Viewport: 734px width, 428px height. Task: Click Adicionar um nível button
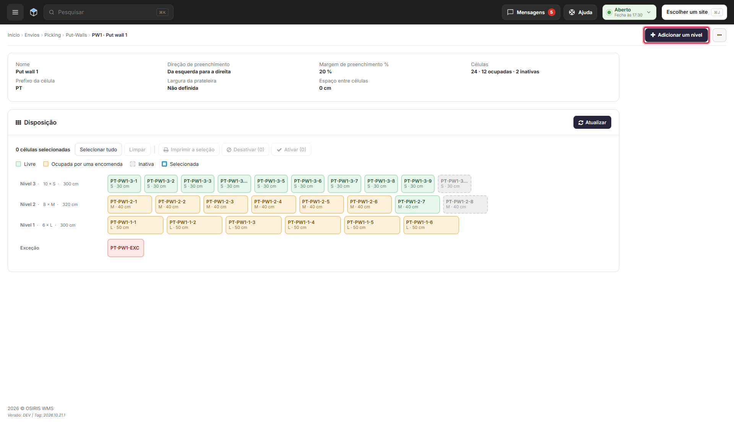pos(676,35)
